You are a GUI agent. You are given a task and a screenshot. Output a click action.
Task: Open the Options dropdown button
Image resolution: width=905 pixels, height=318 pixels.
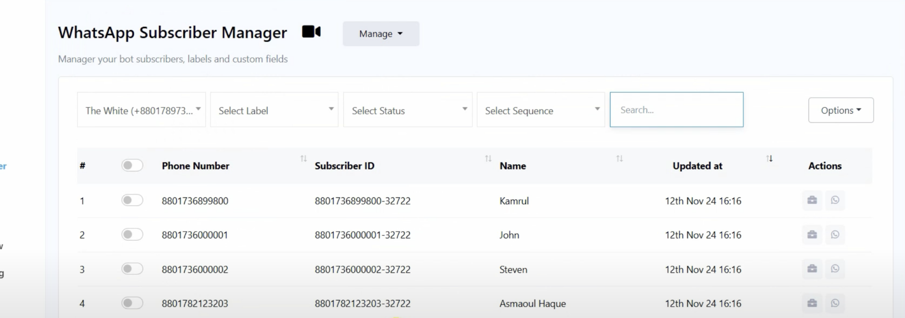841,110
